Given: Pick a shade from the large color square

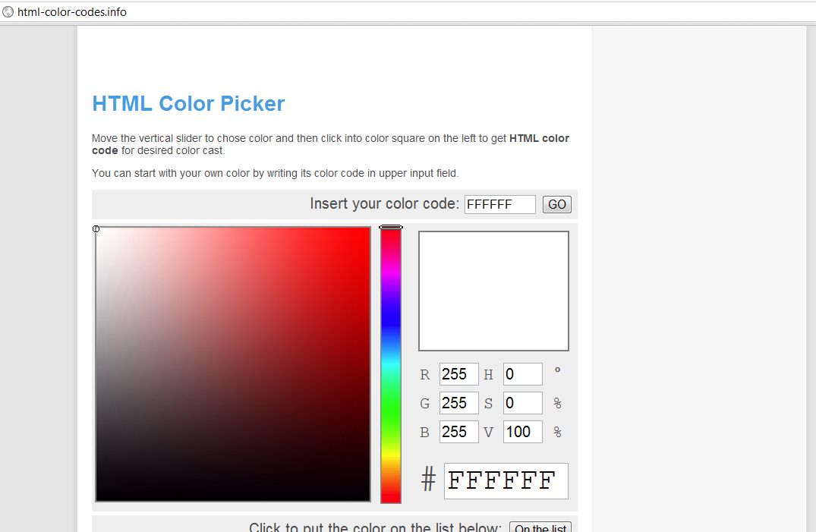Looking at the screenshot, I should tap(232, 364).
